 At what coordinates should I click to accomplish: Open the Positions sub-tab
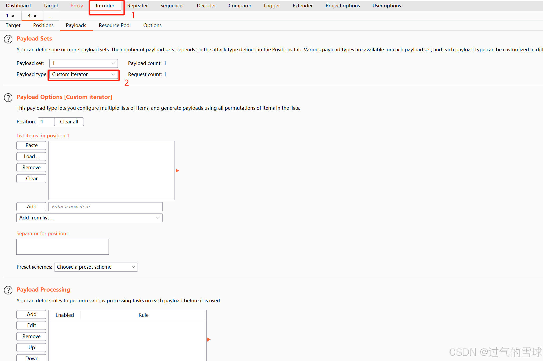click(43, 25)
